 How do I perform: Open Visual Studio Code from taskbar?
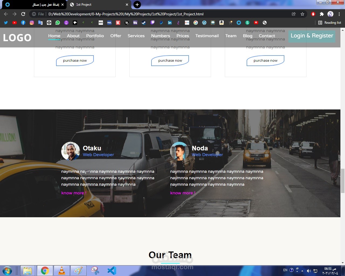point(112,271)
